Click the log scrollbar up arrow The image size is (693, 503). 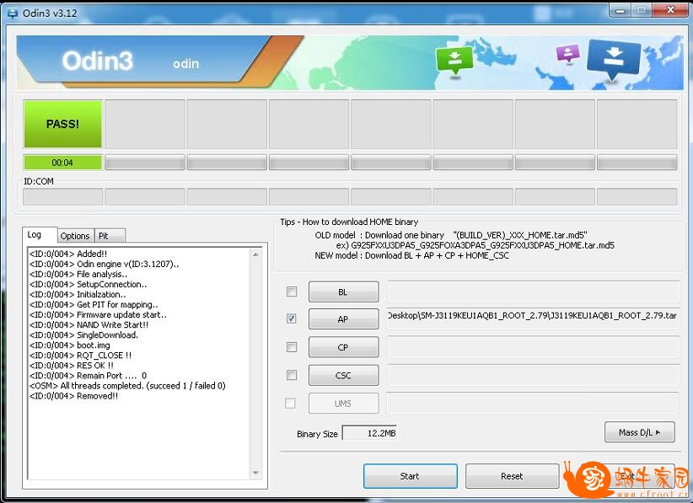coord(256,254)
